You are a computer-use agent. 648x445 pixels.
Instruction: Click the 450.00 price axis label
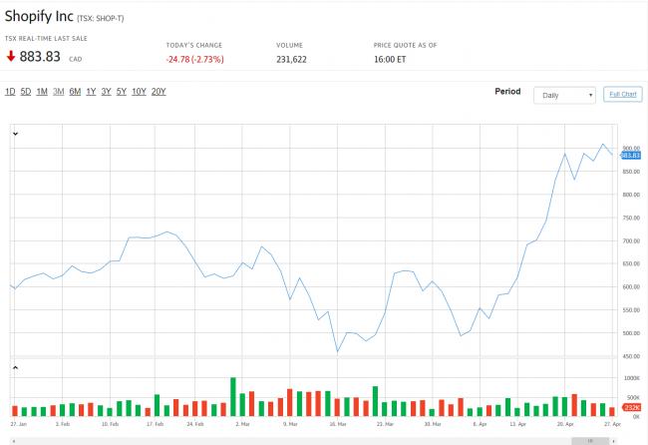(631, 356)
